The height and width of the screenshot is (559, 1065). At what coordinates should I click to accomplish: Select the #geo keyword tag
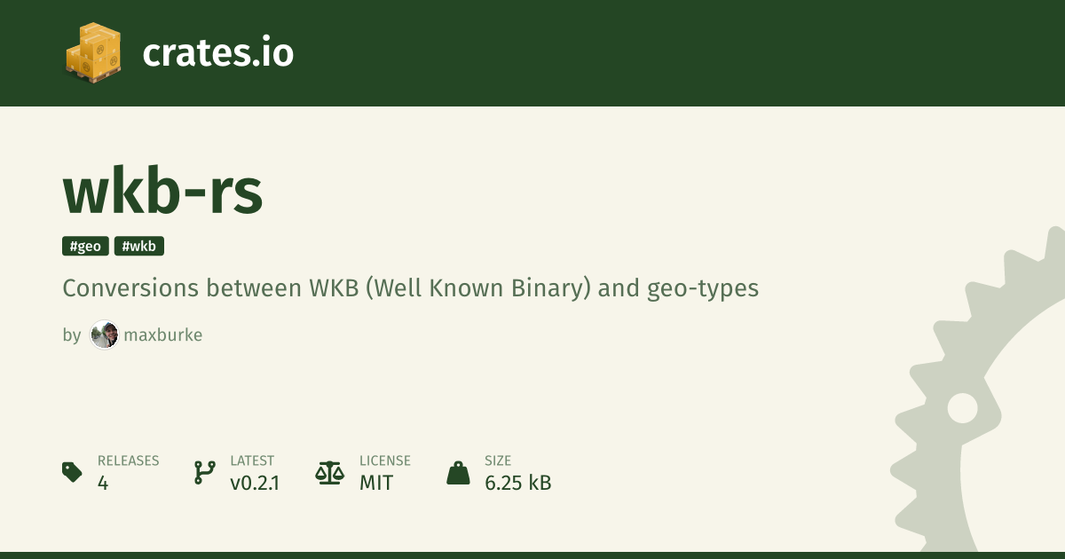[85, 247]
